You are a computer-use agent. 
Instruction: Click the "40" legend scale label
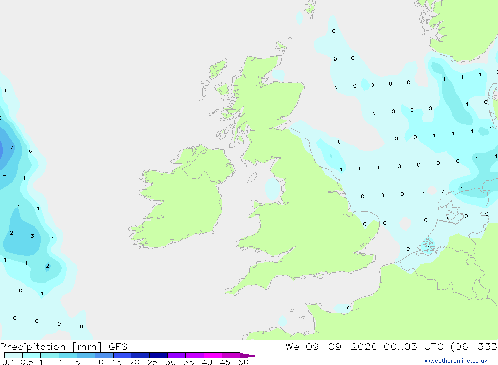207,362
